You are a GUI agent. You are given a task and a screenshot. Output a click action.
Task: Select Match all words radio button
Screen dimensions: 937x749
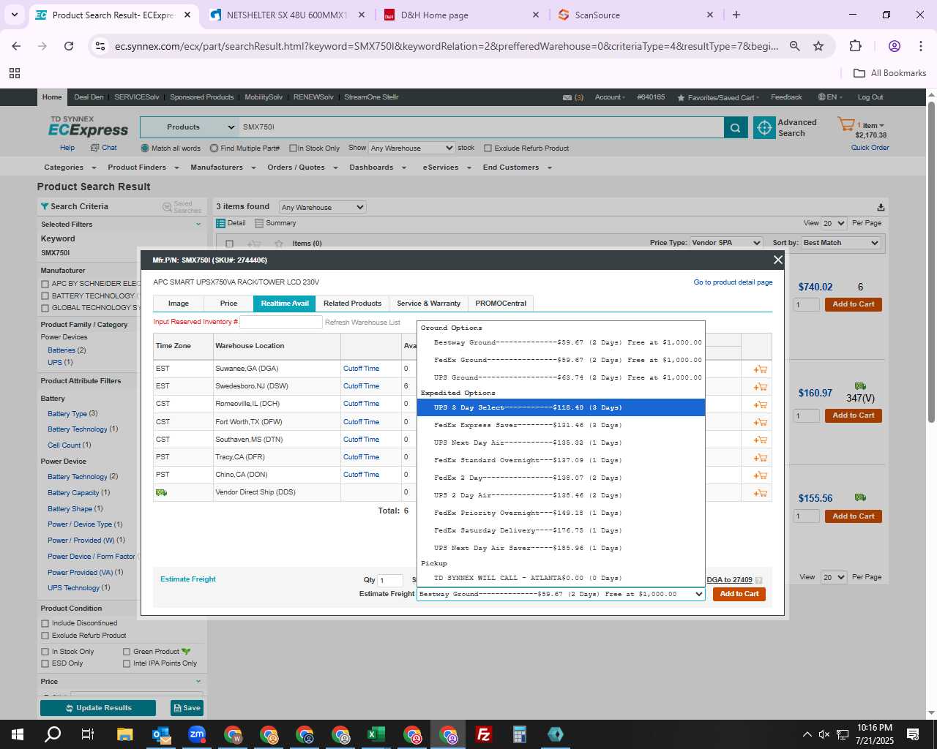click(x=145, y=148)
